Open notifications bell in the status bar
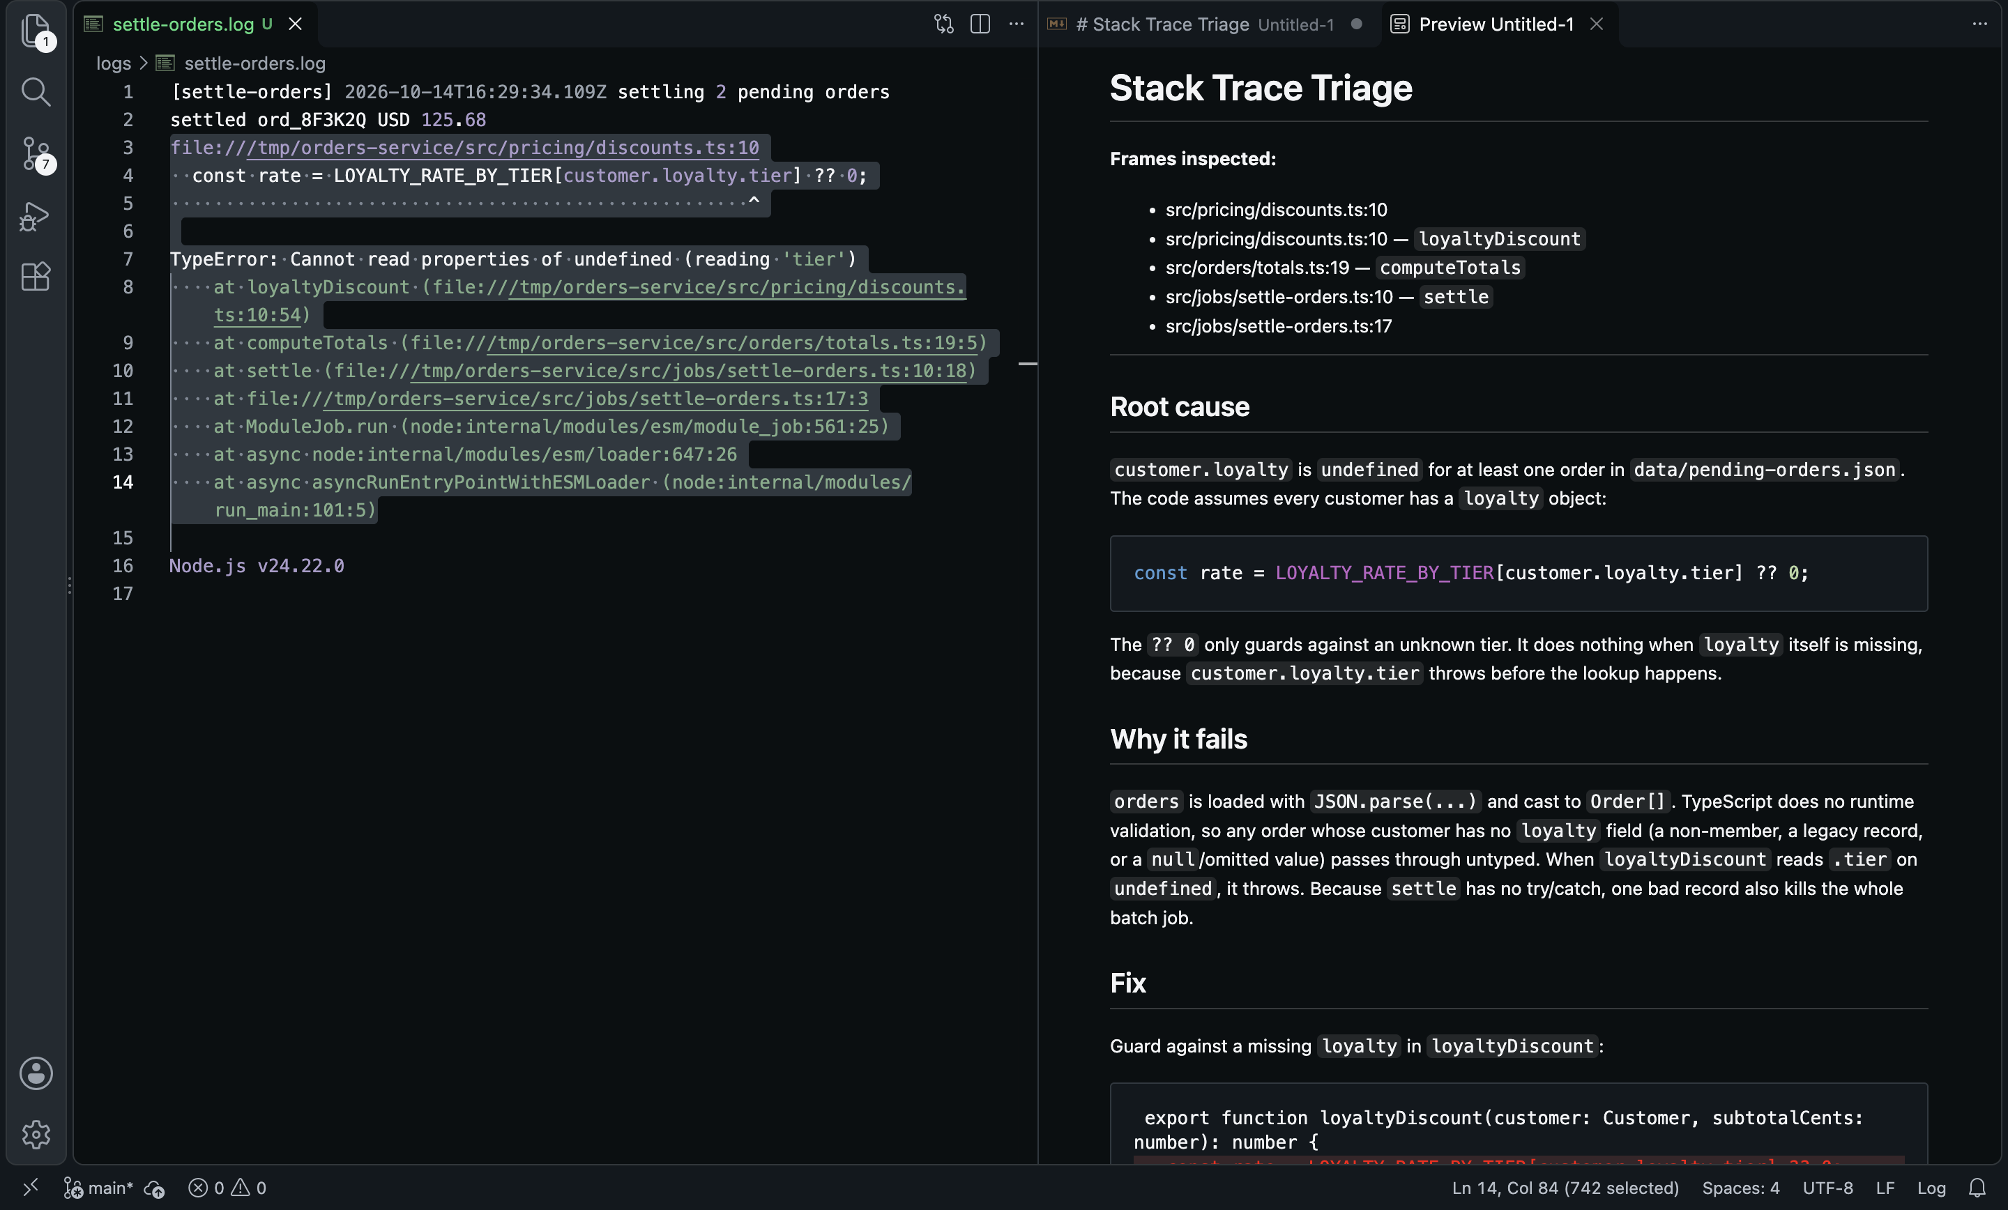Viewport: 2008px width, 1210px height. 1977,1187
